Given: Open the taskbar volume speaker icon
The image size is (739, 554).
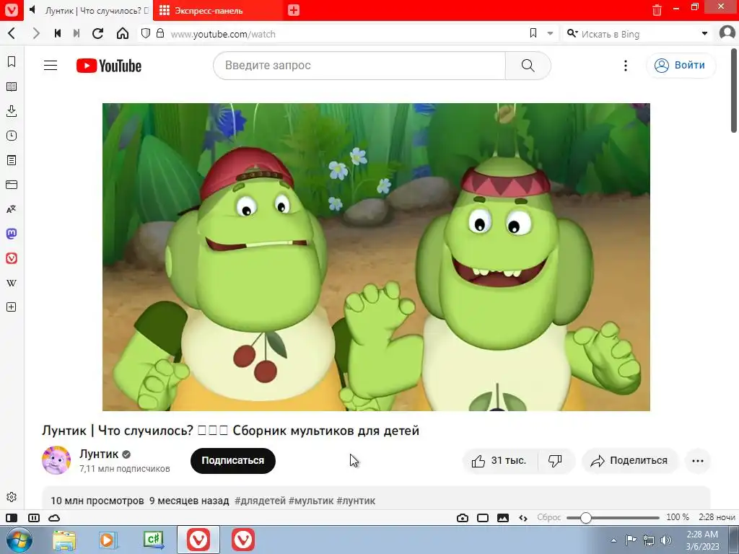Looking at the screenshot, I should coord(666,540).
